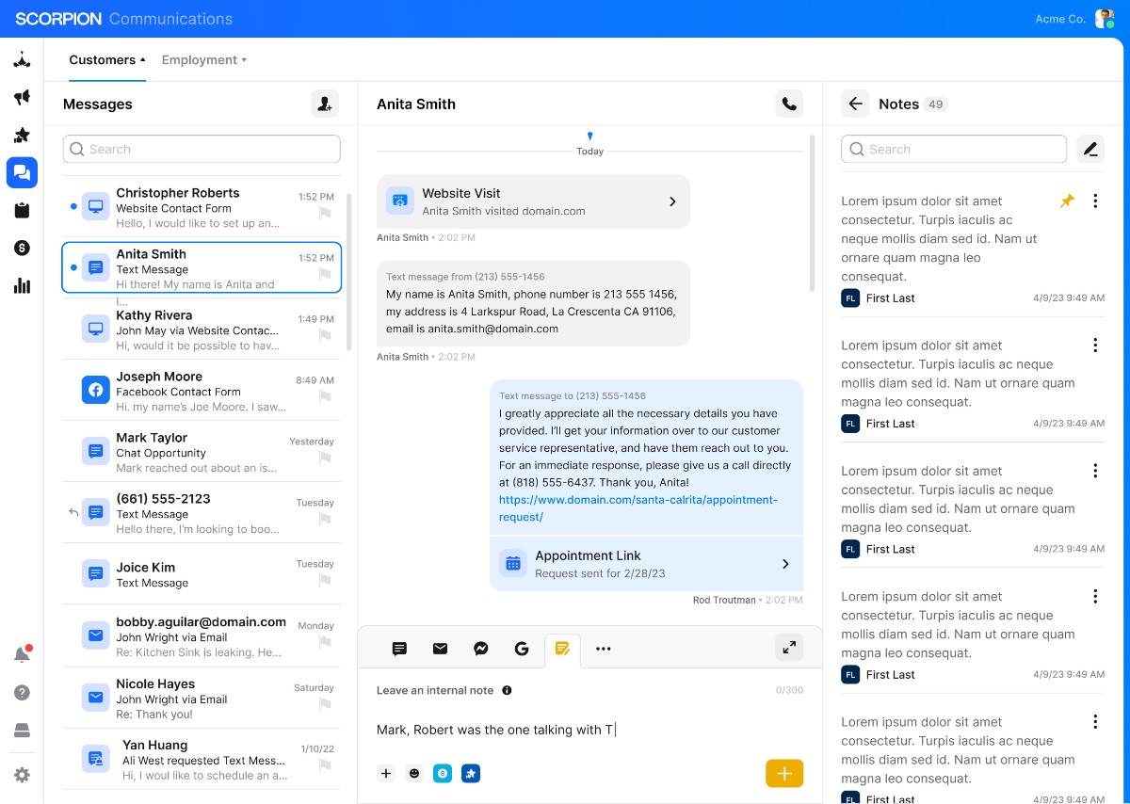Open the notifications bell in sidebar
Viewport: 1130px width, 804px height.
click(22, 654)
